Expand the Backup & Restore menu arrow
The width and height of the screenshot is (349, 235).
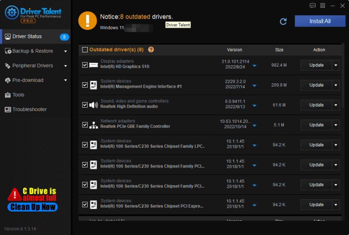[66, 51]
